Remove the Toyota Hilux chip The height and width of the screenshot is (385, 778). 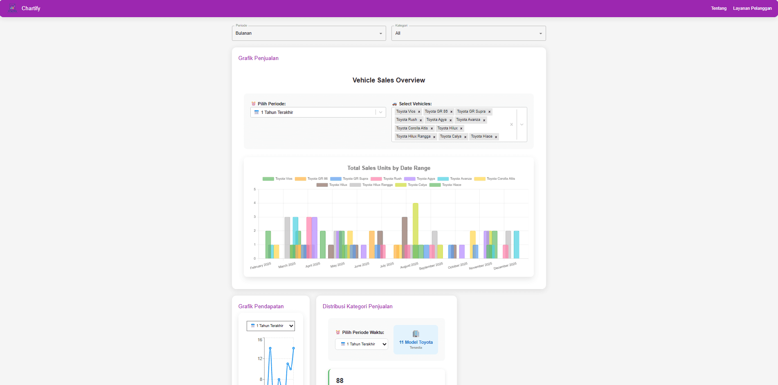(x=461, y=129)
